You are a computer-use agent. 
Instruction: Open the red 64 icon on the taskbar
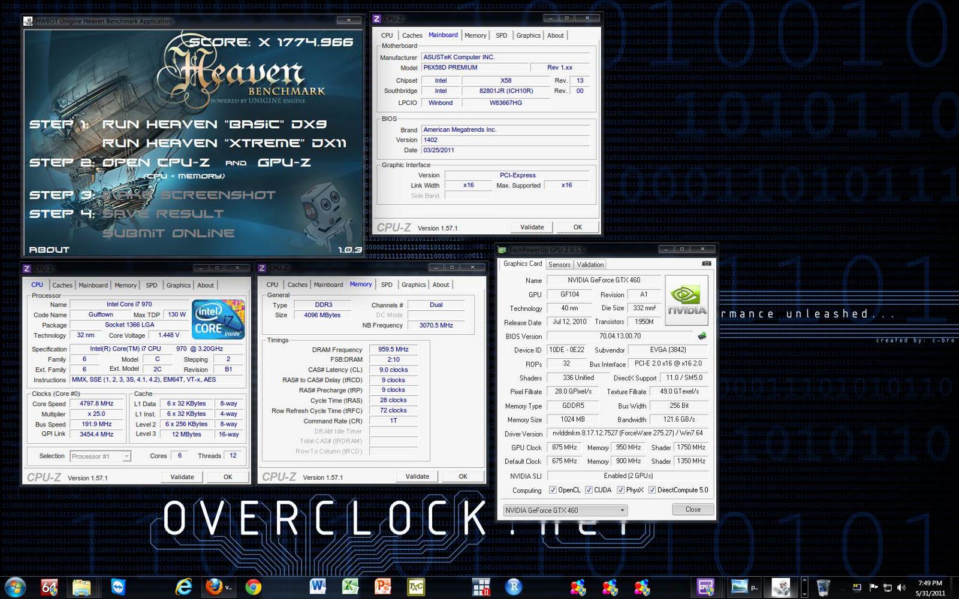(x=49, y=587)
